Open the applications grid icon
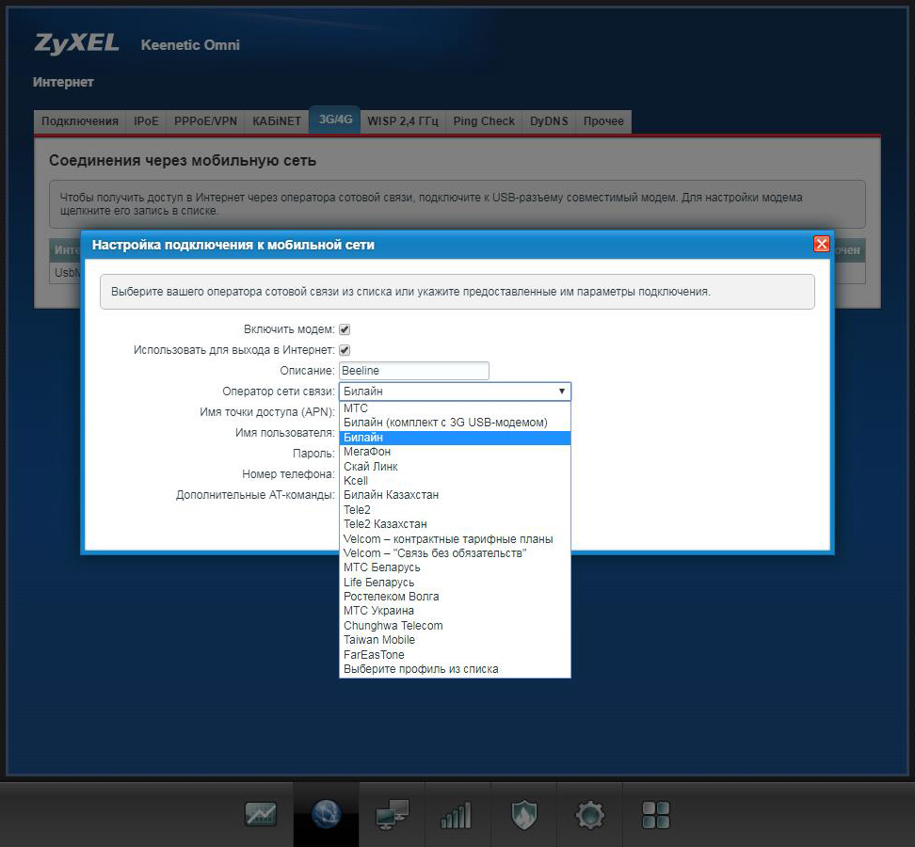This screenshot has width=915, height=847. pyautogui.click(x=655, y=814)
